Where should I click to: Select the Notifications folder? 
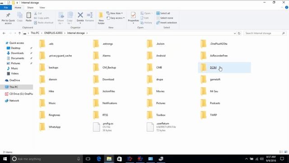coord(110,103)
